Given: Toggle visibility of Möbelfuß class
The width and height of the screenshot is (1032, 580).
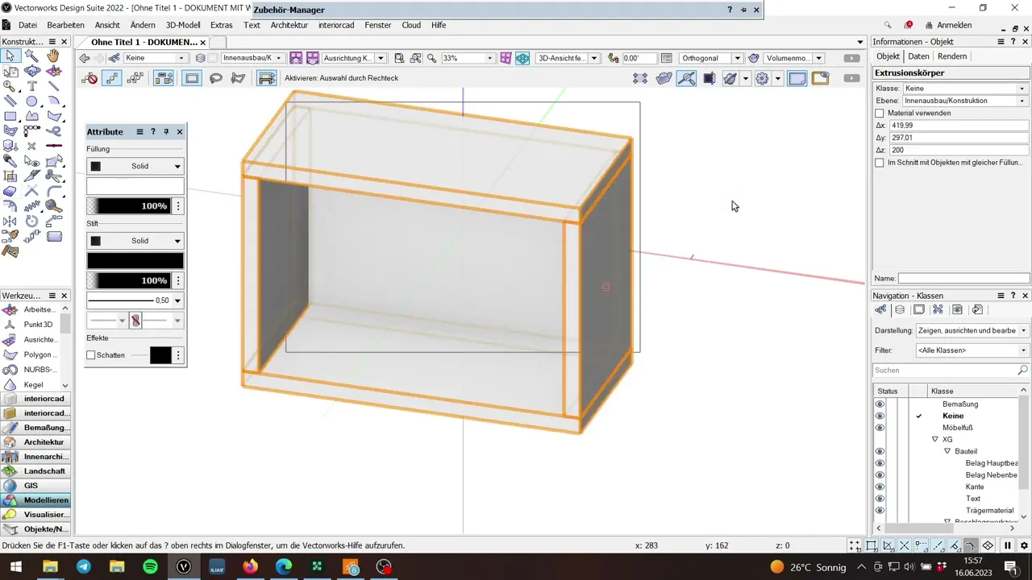Looking at the screenshot, I should (x=880, y=428).
